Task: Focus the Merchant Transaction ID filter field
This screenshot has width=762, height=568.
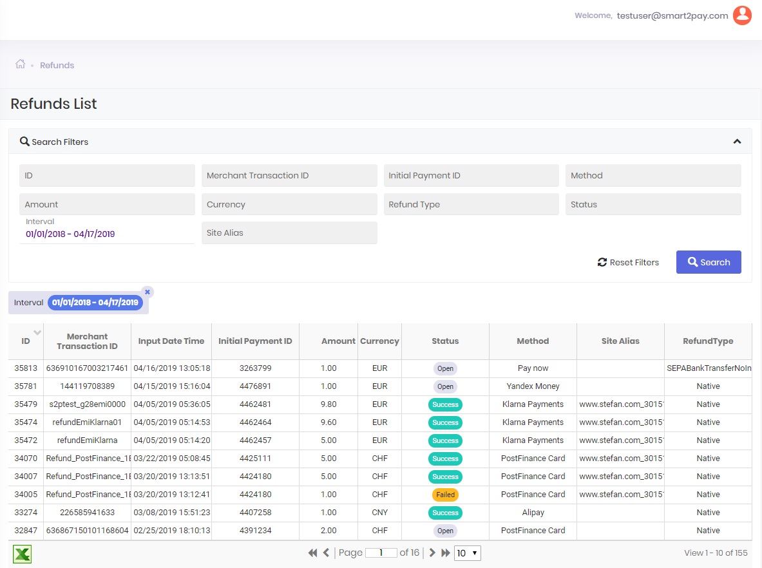Action: click(289, 175)
